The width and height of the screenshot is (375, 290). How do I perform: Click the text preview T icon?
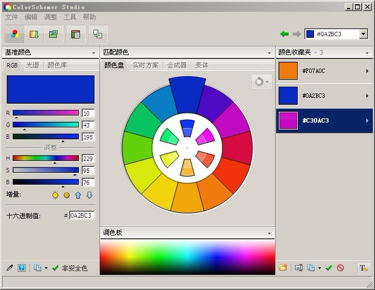click(x=364, y=268)
